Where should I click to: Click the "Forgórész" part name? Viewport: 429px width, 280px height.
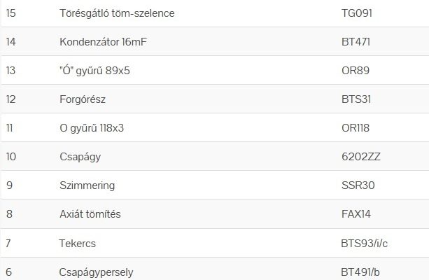(x=83, y=99)
